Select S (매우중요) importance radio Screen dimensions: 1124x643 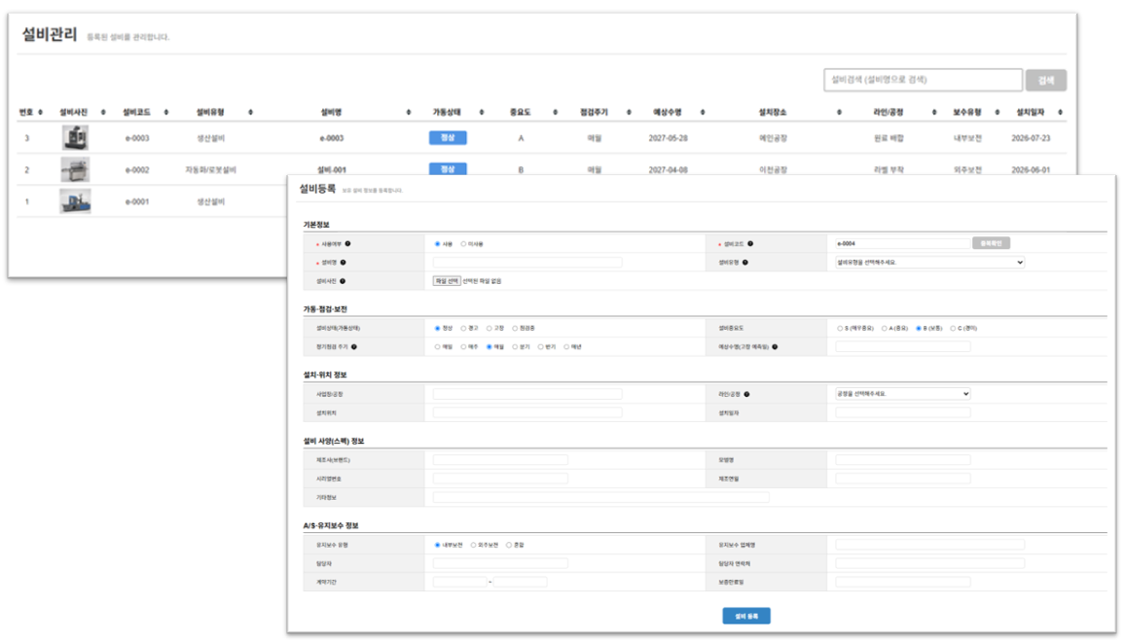(x=840, y=329)
